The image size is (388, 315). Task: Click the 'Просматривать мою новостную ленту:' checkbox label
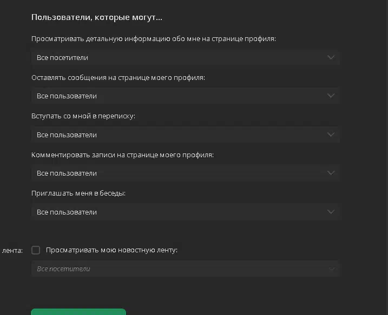(111, 250)
